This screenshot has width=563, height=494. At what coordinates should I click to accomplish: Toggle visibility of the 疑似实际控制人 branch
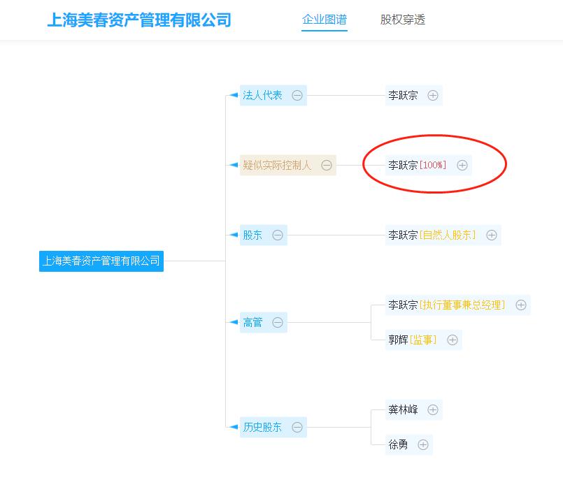point(327,165)
